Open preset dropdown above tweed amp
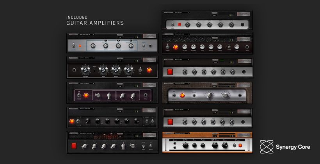Screen dimensions: 320x164 coord(181,84)
